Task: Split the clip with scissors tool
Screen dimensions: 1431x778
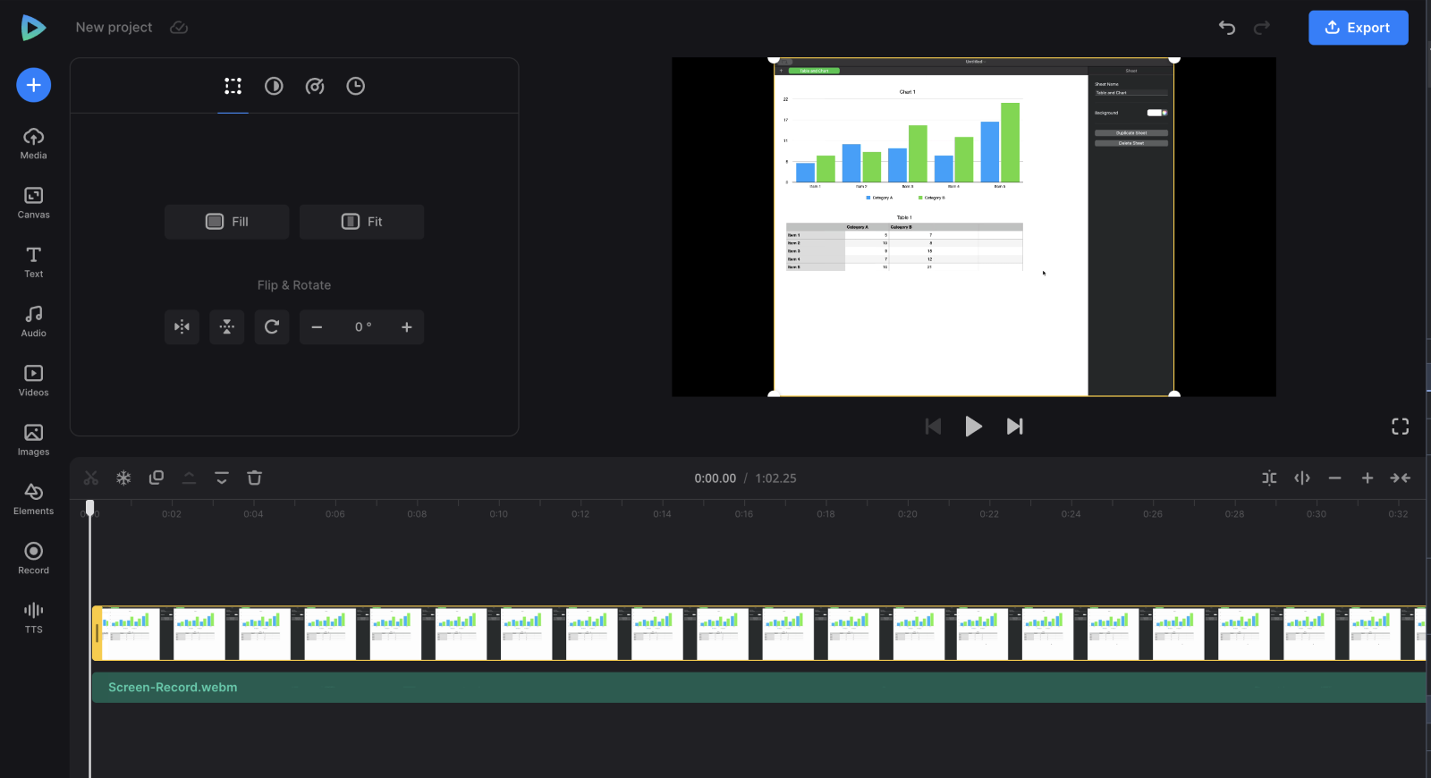Action: point(91,478)
